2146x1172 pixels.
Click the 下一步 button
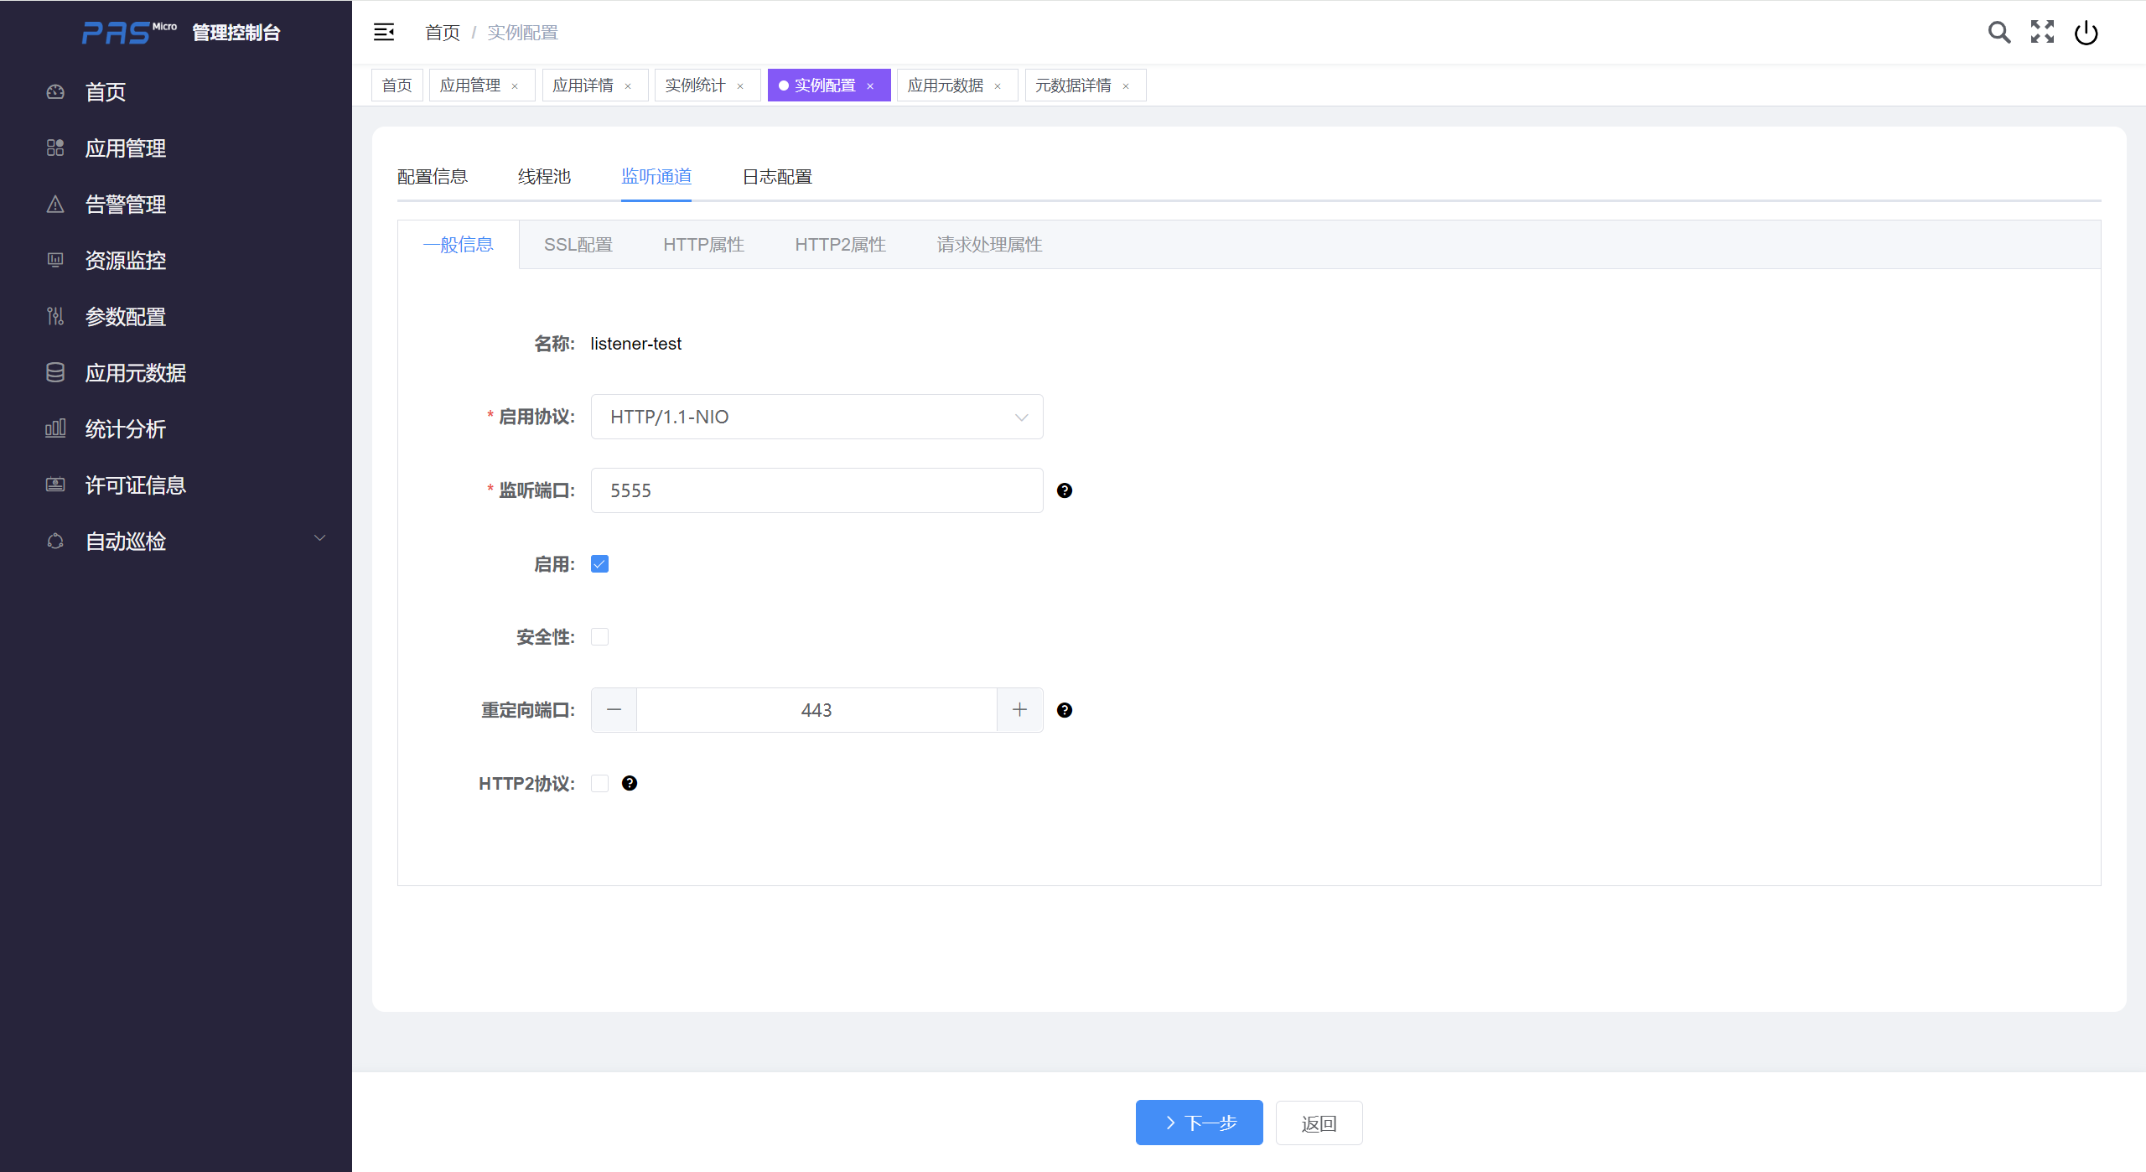(1199, 1123)
